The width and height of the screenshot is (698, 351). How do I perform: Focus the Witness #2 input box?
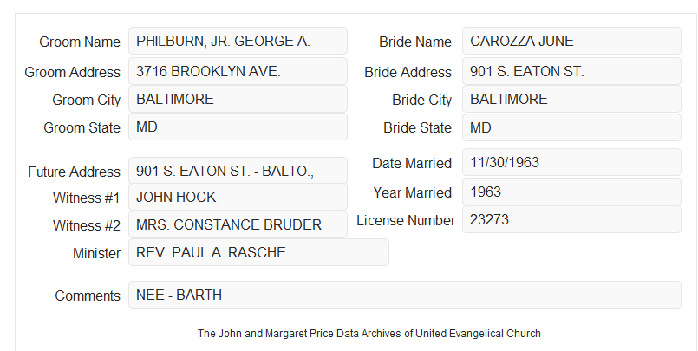click(x=238, y=224)
